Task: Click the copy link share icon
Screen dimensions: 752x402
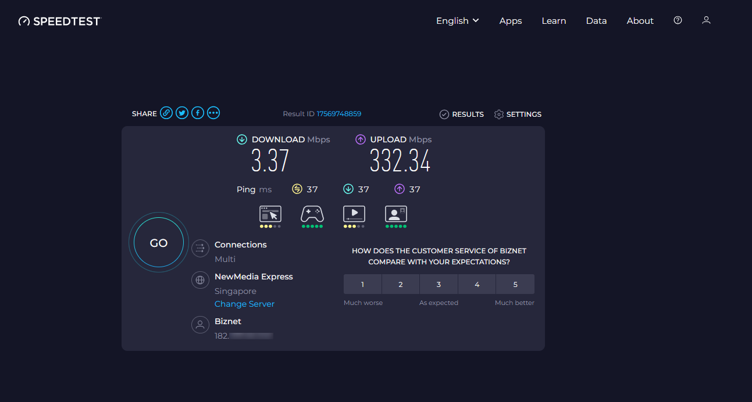Action: [166, 113]
